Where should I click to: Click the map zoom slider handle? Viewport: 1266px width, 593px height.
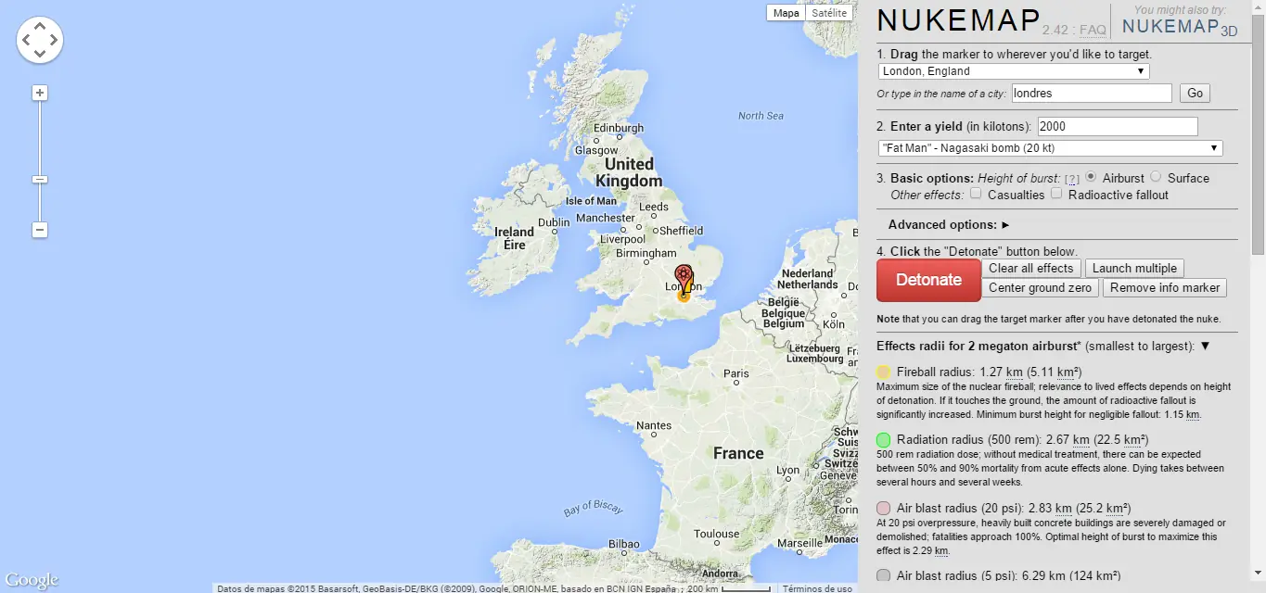click(40, 180)
